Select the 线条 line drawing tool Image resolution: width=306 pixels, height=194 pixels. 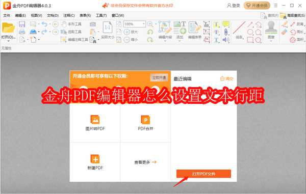tap(239, 30)
